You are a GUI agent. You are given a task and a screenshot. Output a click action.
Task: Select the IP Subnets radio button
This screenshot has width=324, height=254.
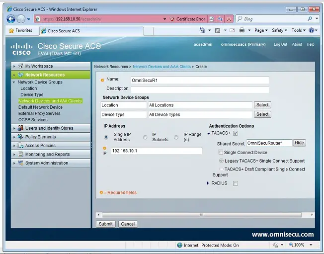tap(145, 137)
